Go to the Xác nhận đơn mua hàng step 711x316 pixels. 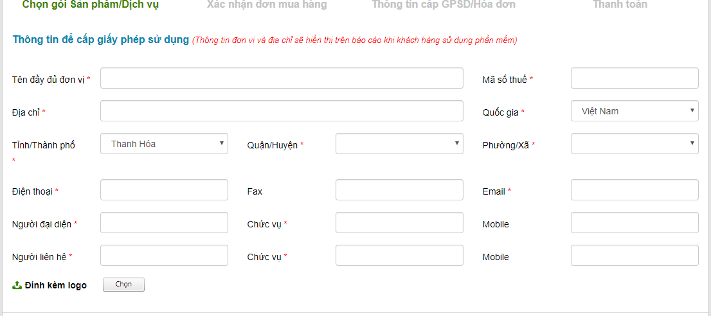click(x=267, y=4)
